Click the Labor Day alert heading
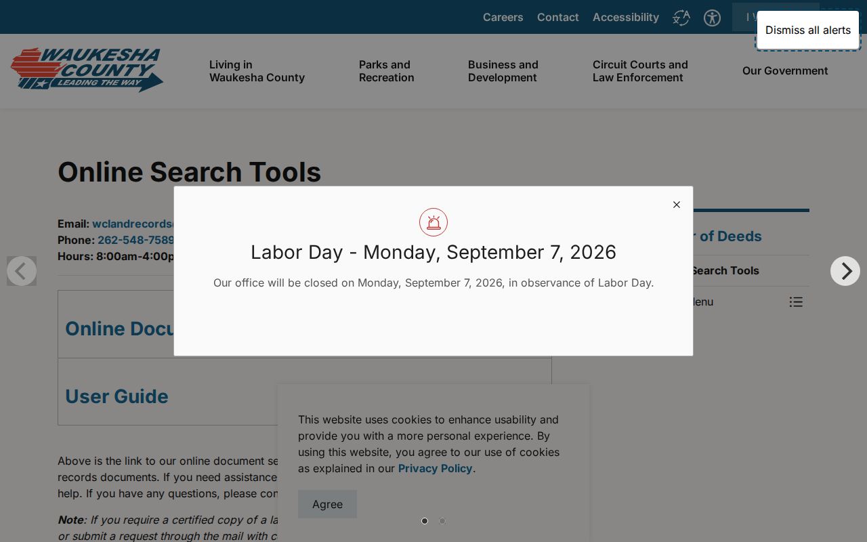 (x=433, y=252)
